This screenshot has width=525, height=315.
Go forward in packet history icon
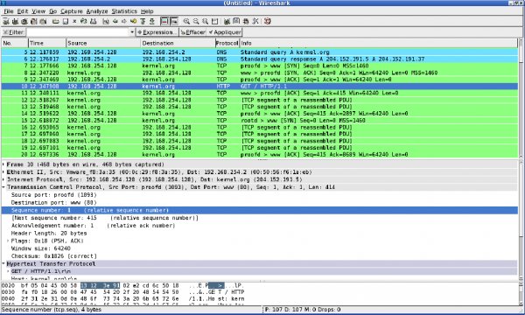(x=124, y=21)
